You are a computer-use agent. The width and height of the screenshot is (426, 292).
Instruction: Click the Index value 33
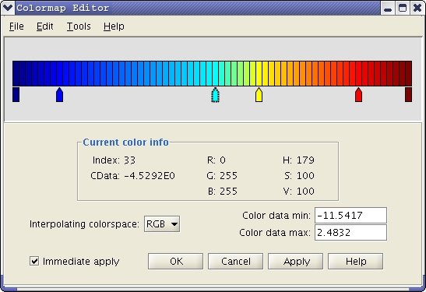[x=129, y=160]
